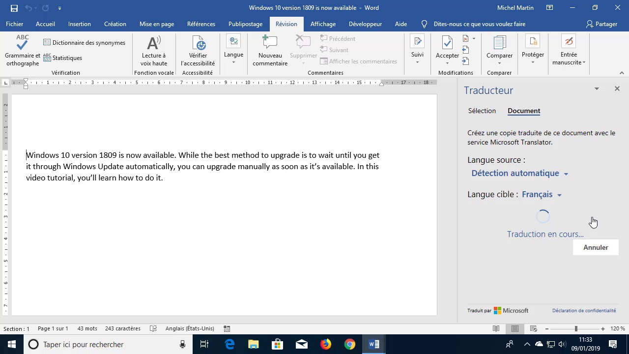The image size is (629, 354).
Task: Open Entrée manuscrite ink tool
Action: tap(569, 51)
